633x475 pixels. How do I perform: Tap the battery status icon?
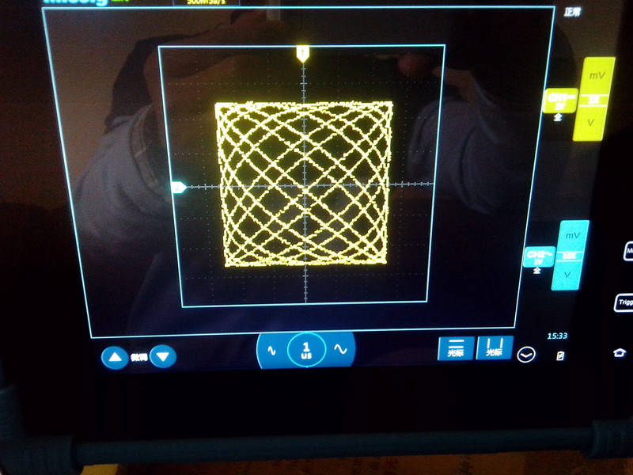561,355
